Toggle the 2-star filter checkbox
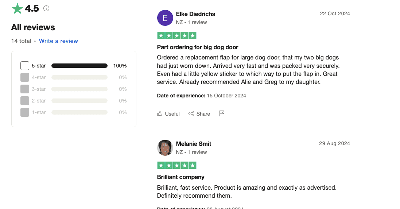The image size is (400, 209). click(25, 101)
